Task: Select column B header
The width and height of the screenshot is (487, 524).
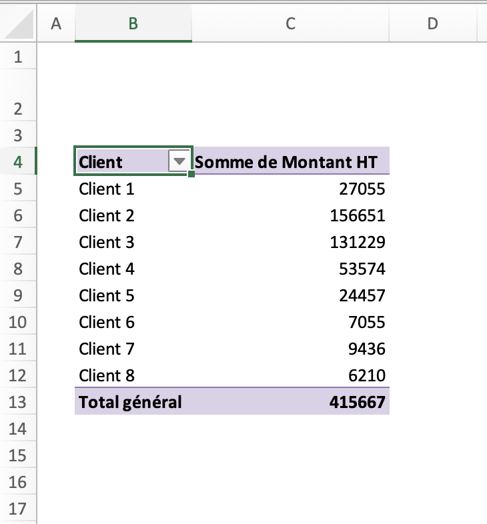Action: [133, 24]
